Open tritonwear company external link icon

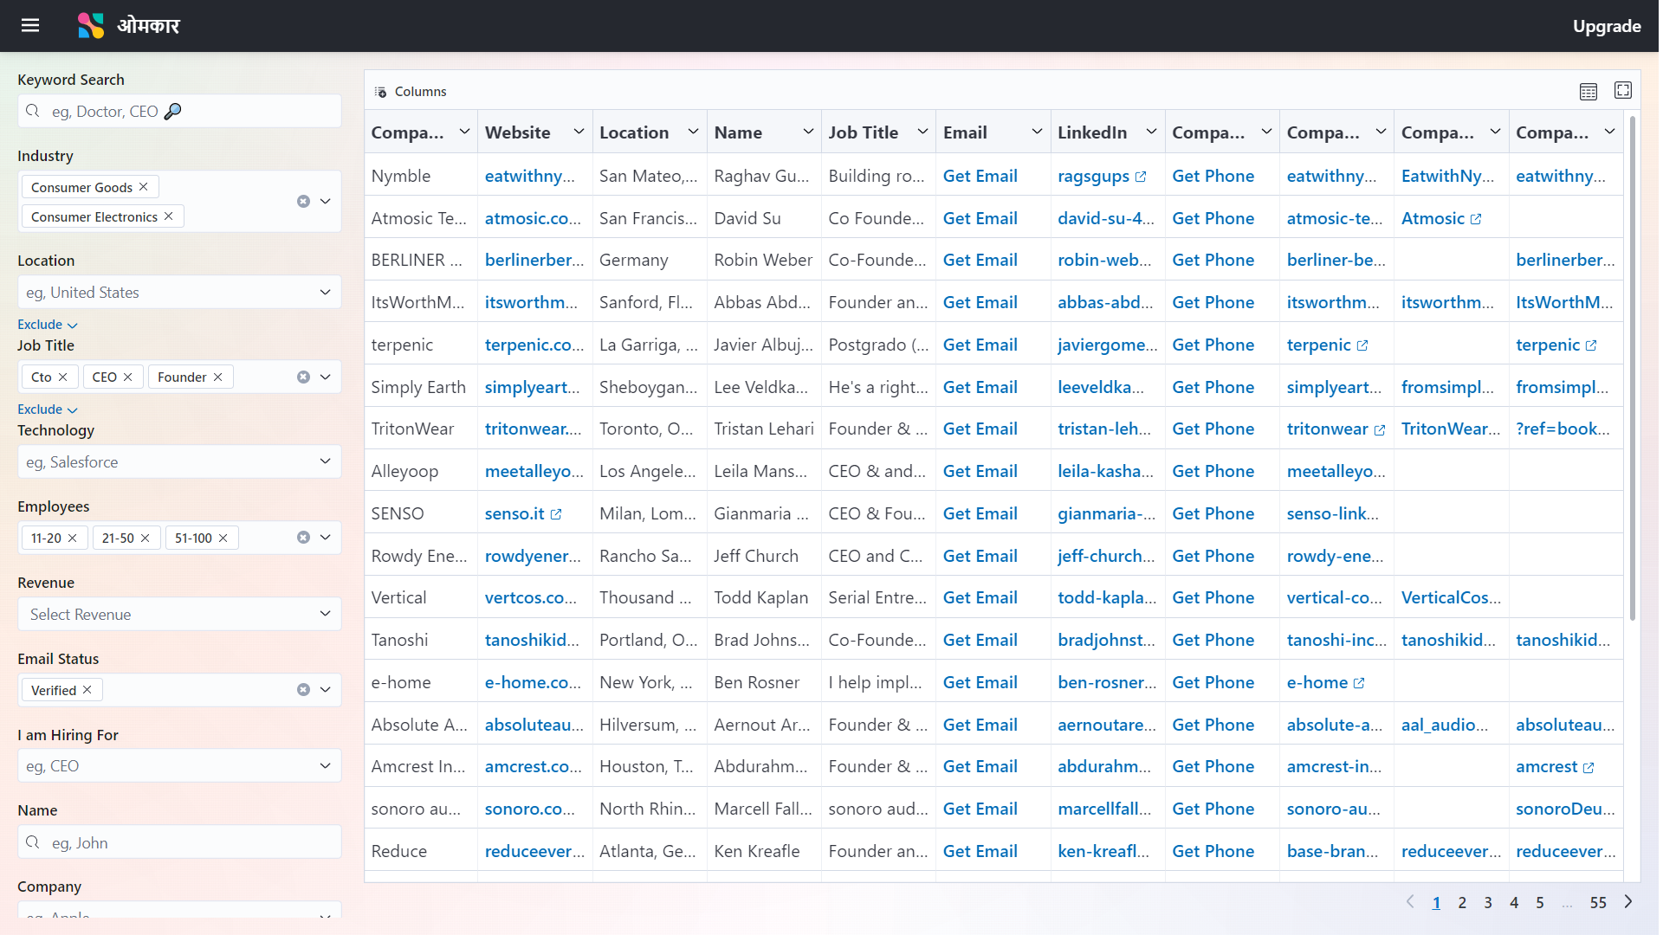click(x=1380, y=429)
